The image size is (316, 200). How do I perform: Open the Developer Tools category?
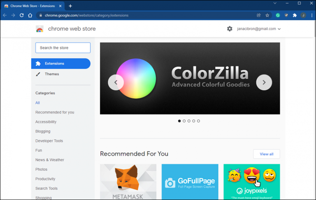[49, 141]
